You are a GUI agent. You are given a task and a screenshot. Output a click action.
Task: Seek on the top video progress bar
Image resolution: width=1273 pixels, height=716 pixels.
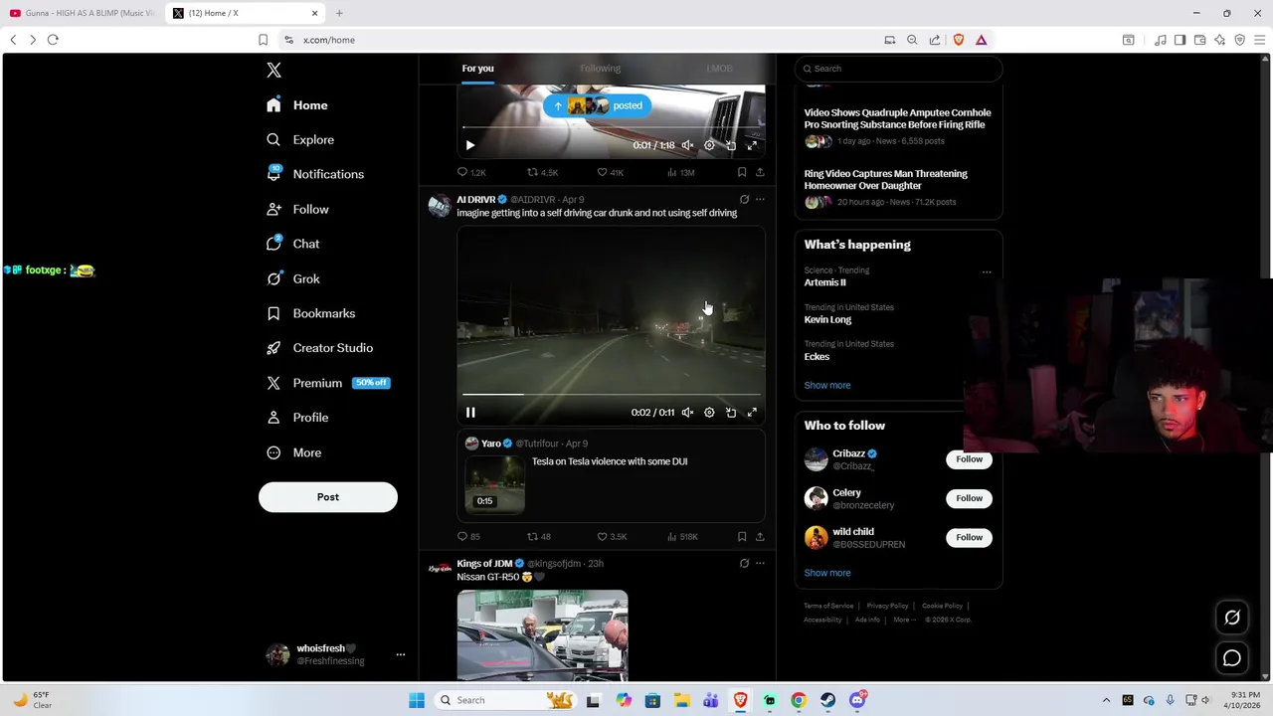(611, 127)
